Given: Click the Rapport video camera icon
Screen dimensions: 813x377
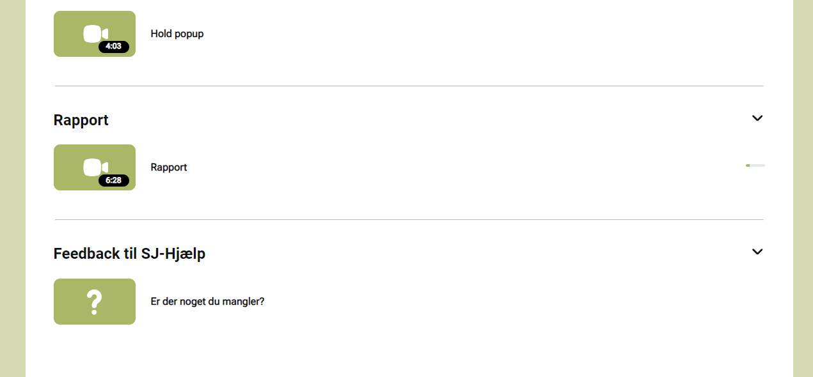Looking at the screenshot, I should tap(95, 167).
